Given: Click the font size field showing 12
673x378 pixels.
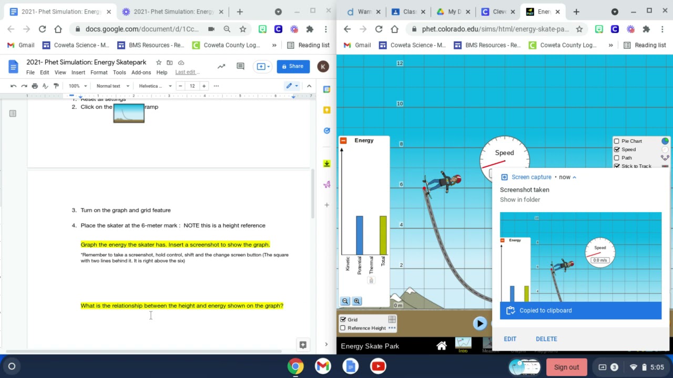Looking at the screenshot, I should (192, 86).
